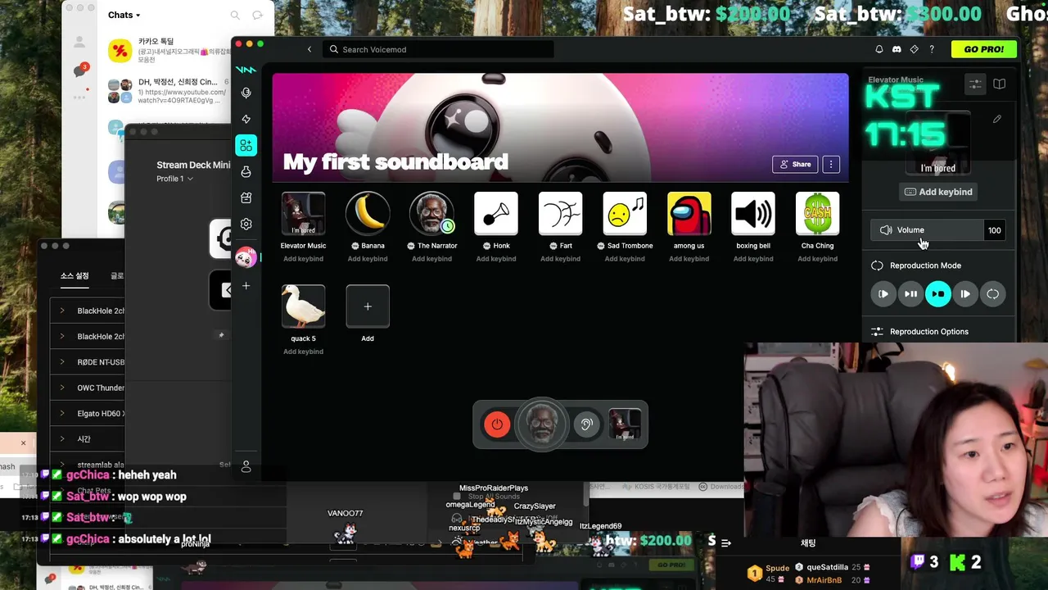
Task: Expand first BlackHole 2ch row in sources window
Action: (x=61, y=311)
